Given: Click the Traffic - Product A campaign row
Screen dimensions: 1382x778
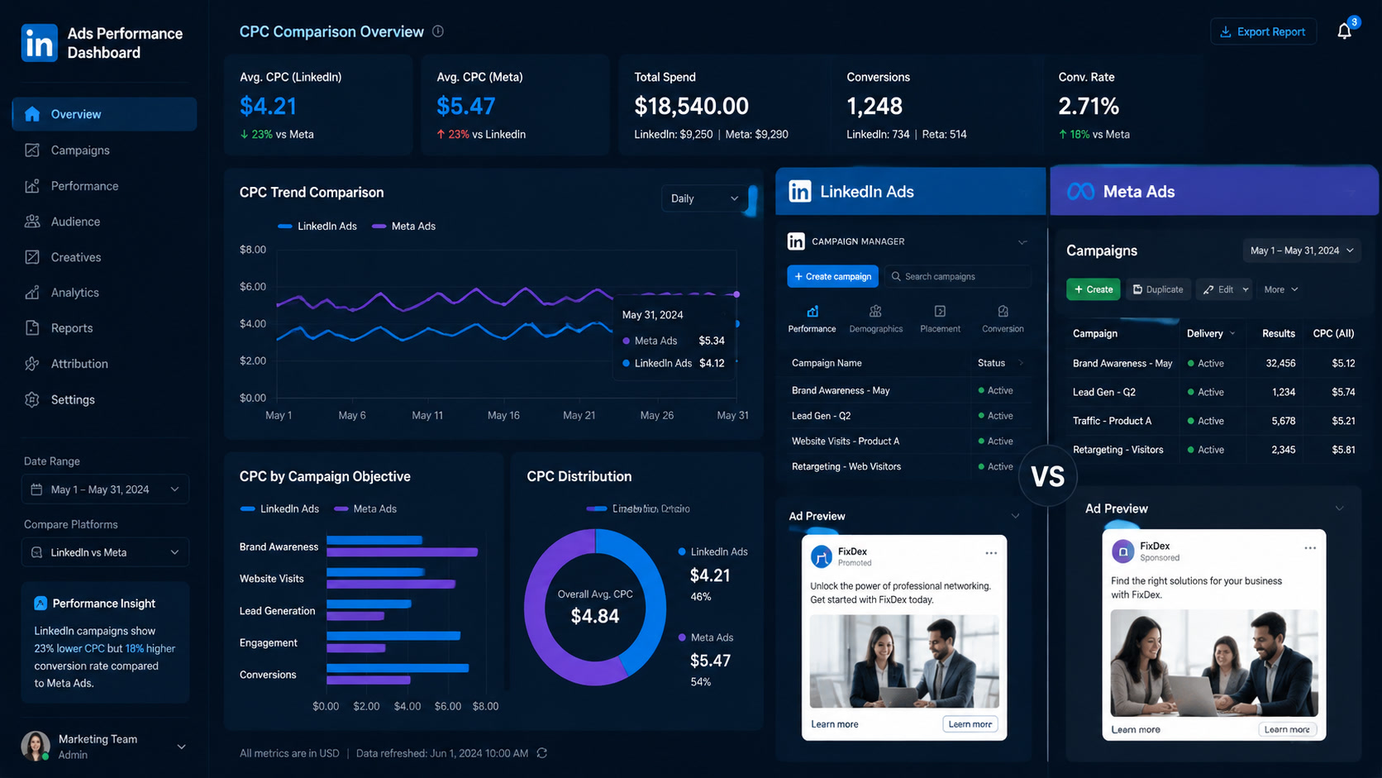Looking at the screenshot, I should [x=1213, y=421].
